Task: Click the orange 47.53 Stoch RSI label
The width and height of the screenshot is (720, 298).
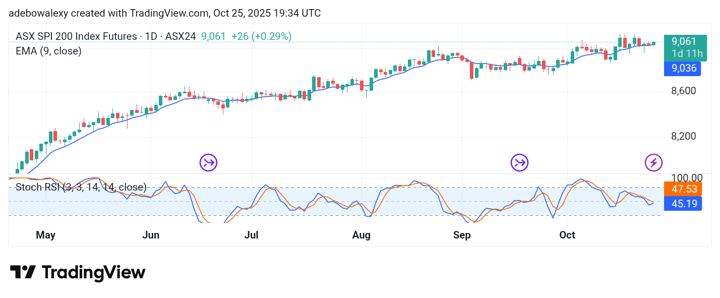Action: pos(683,190)
